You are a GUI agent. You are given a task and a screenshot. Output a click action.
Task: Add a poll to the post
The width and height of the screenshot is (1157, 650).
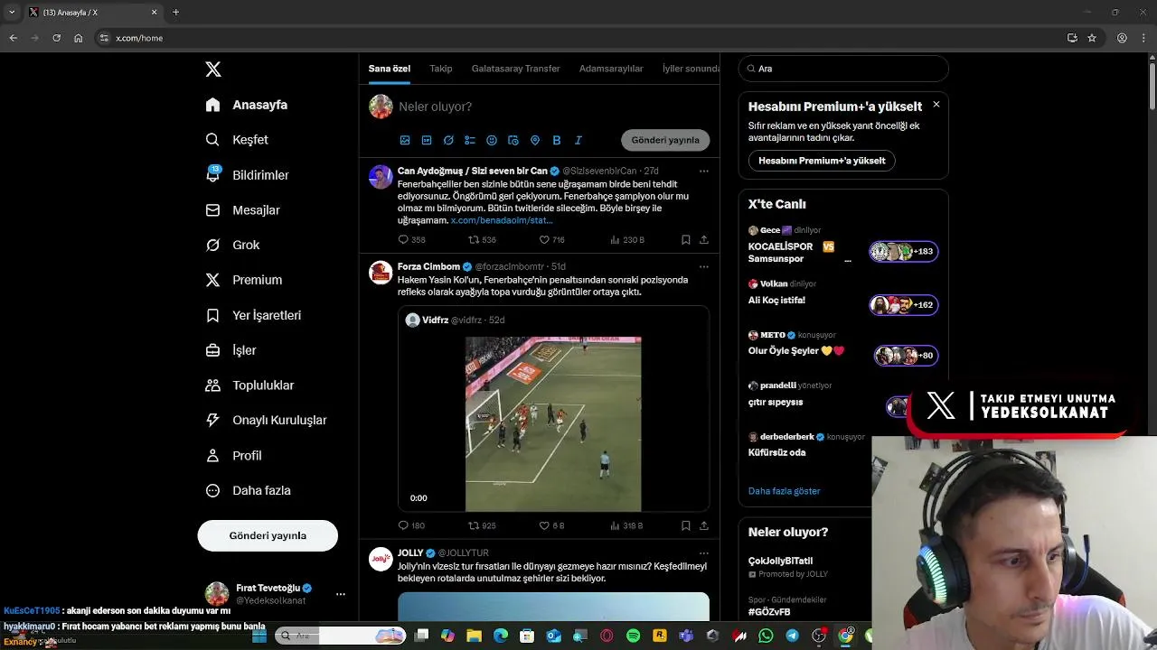pos(470,140)
